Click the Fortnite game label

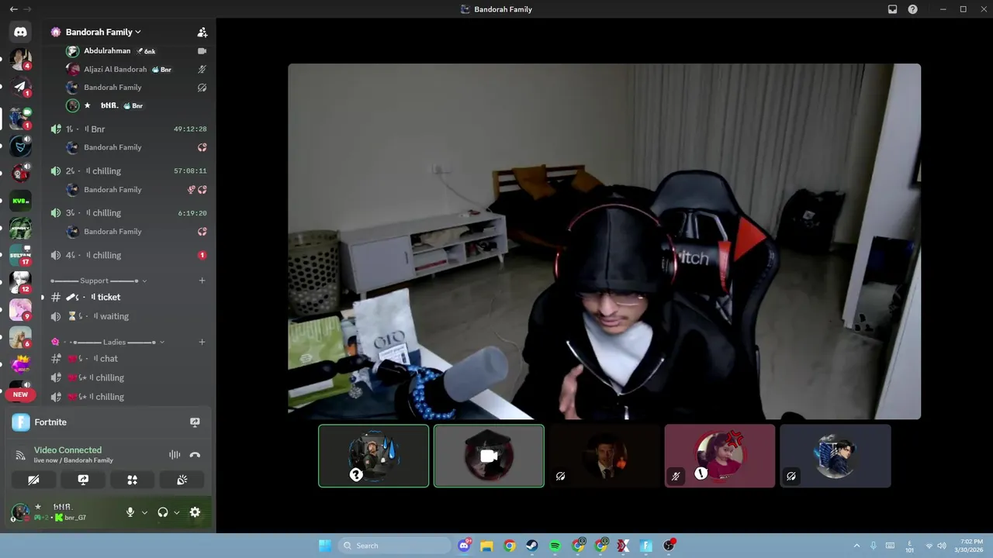tap(50, 422)
